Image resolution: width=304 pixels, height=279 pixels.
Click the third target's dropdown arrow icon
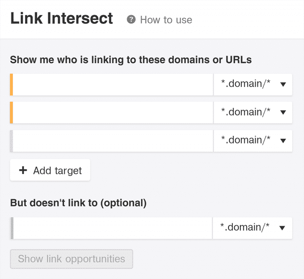tap(283, 141)
